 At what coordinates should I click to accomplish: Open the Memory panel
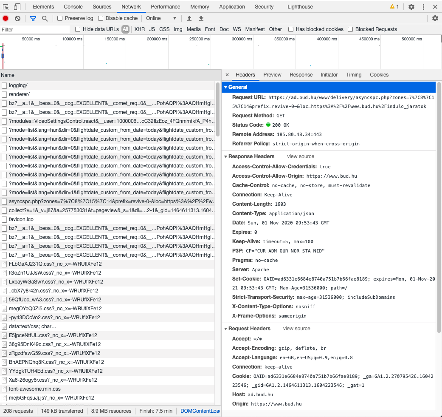pos(200,7)
